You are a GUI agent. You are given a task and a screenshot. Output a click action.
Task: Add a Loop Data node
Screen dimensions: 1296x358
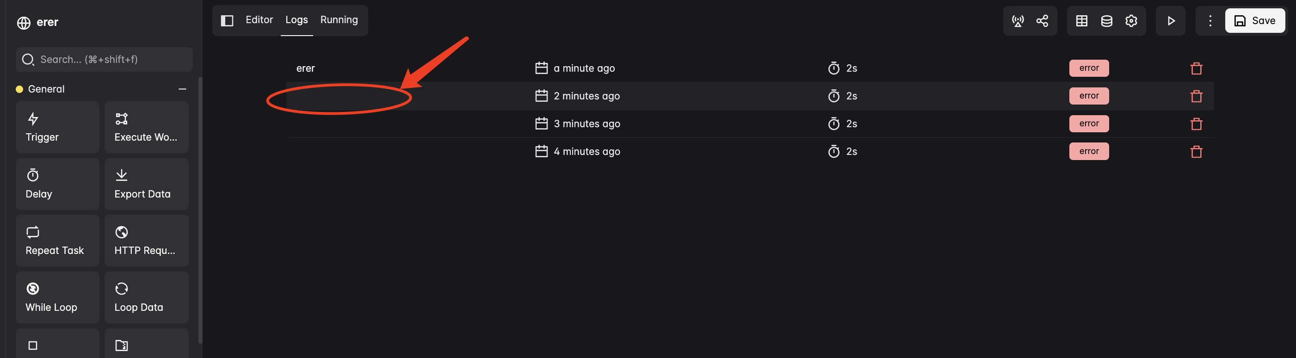147,297
